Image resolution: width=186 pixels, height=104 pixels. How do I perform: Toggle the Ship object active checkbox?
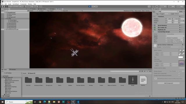tap(157, 12)
